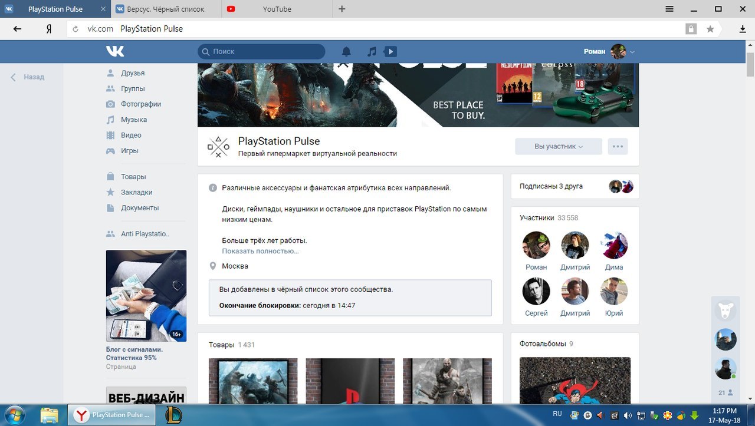Image resolution: width=755 pixels, height=426 pixels.
Task: Open the browser hamburger menu
Action: (669, 9)
